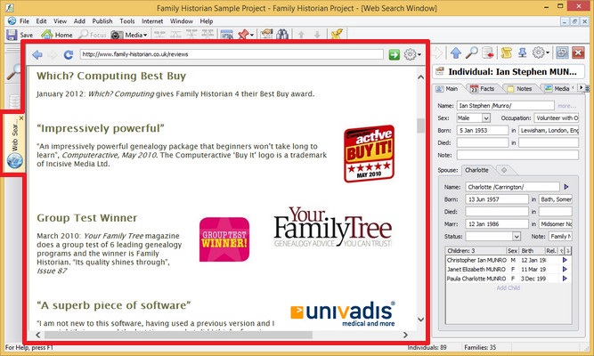
Task: Go to Charlotte Carrington's record arrow
Action: point(566,187)
